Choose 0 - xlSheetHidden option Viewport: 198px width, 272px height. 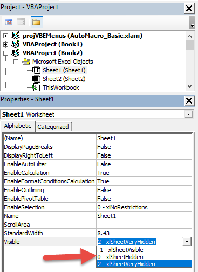coord(144,257)
